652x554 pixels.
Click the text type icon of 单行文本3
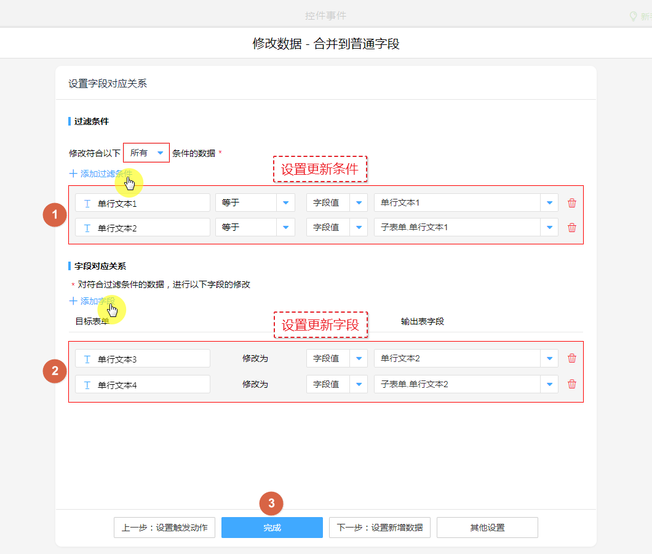pyautogui.click(x=87, y=359)
